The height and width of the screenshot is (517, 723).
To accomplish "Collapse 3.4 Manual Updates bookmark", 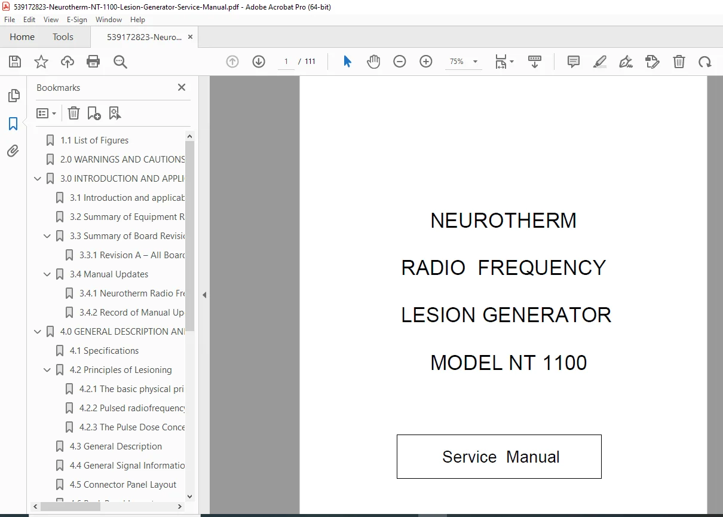I will 48,274.
